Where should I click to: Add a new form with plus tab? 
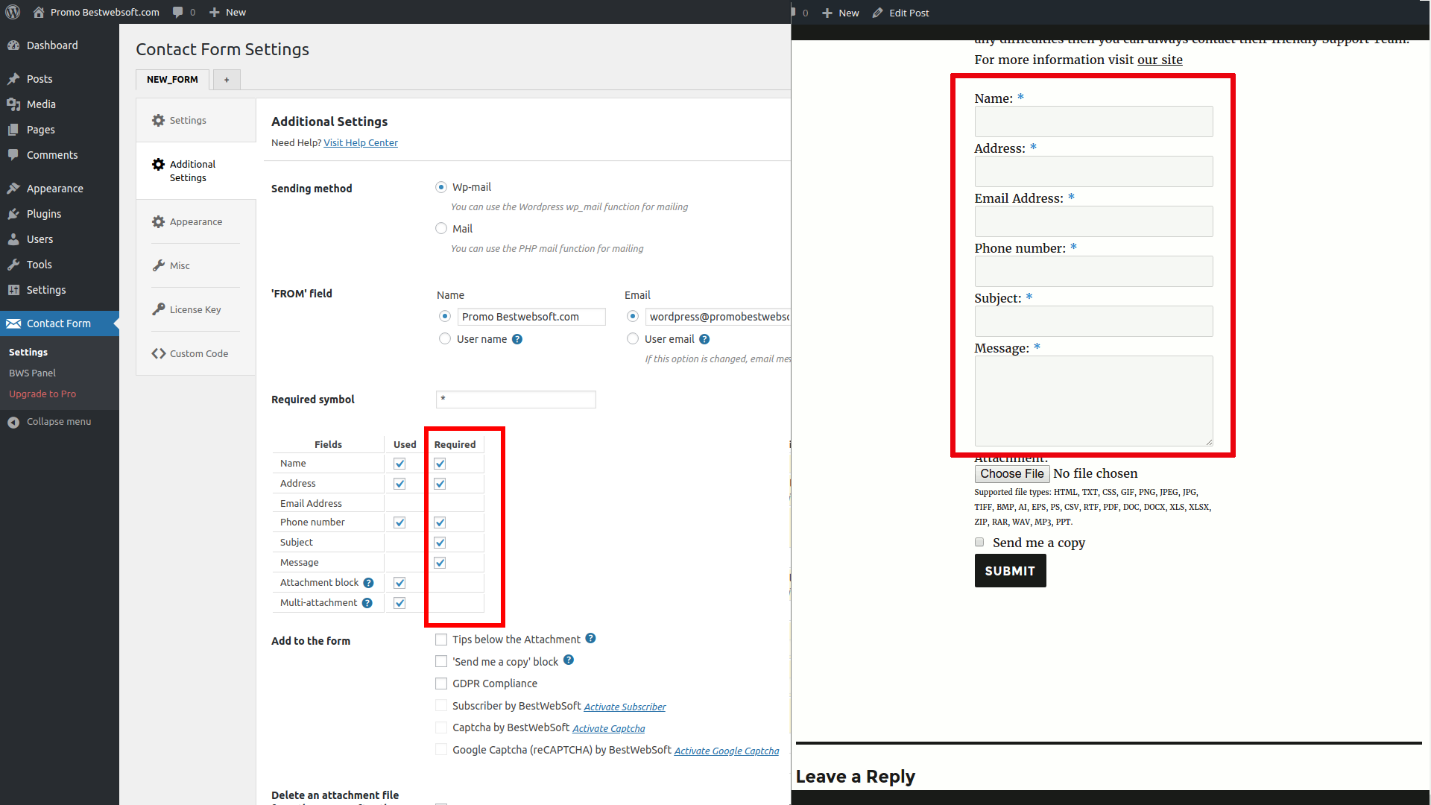227,80
